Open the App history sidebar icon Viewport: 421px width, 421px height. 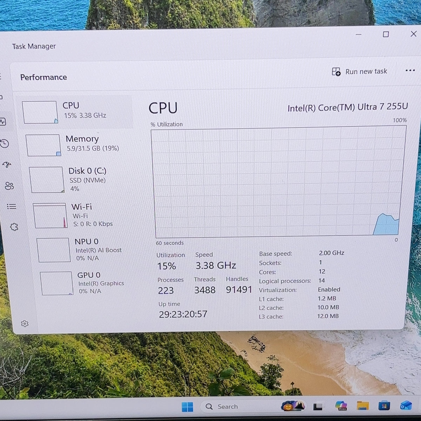(5, 143)
